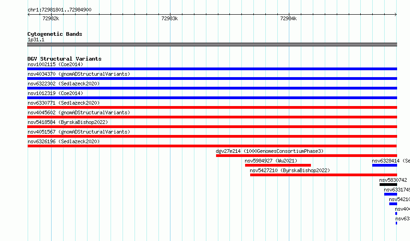
Task: Open the nsv6330771 (Sedlazeck2020) label
Action: (64, 103)
